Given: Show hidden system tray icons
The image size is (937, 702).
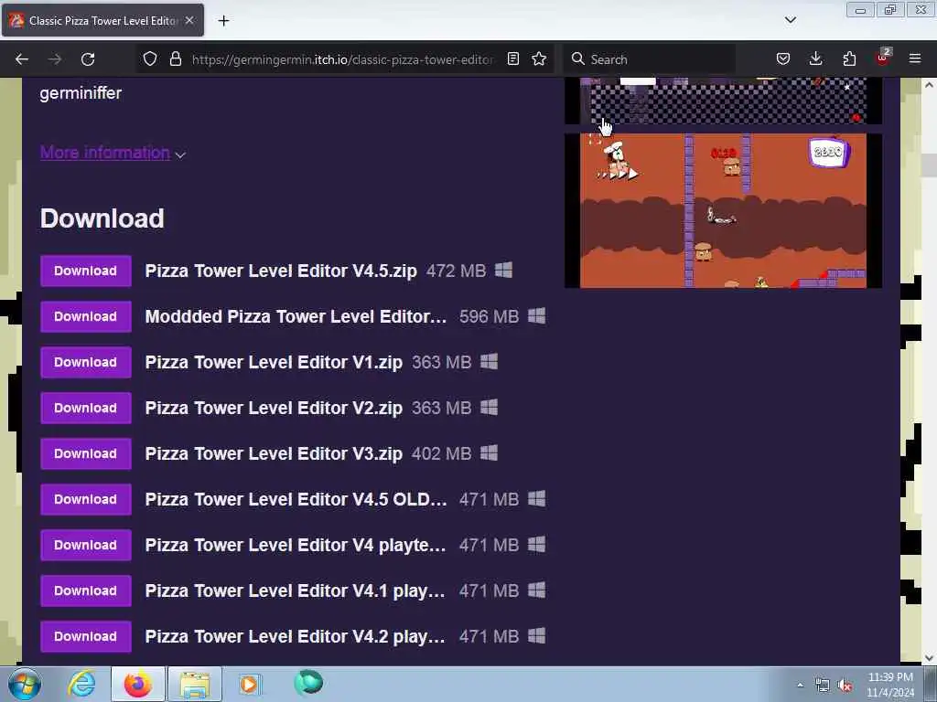Looking at the screenshot, I should (800, 685).
